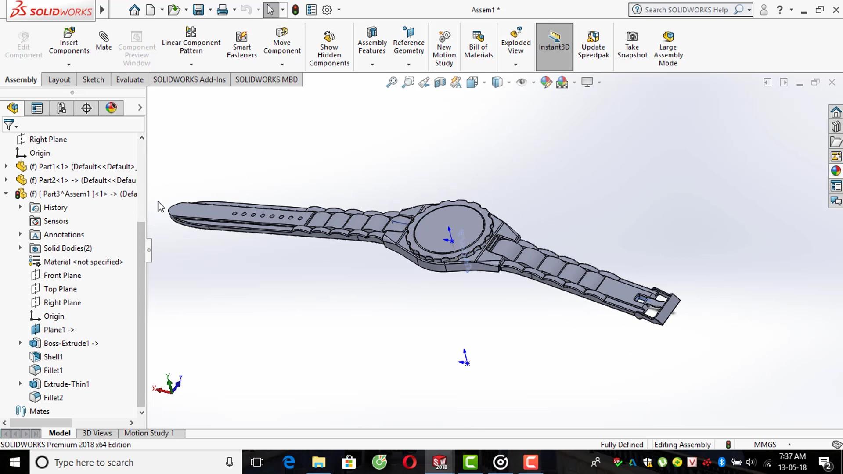This screenshot has height=474, width=843.
Task: Switch to the Evaluate tab
Action: (x=130, y=79)
